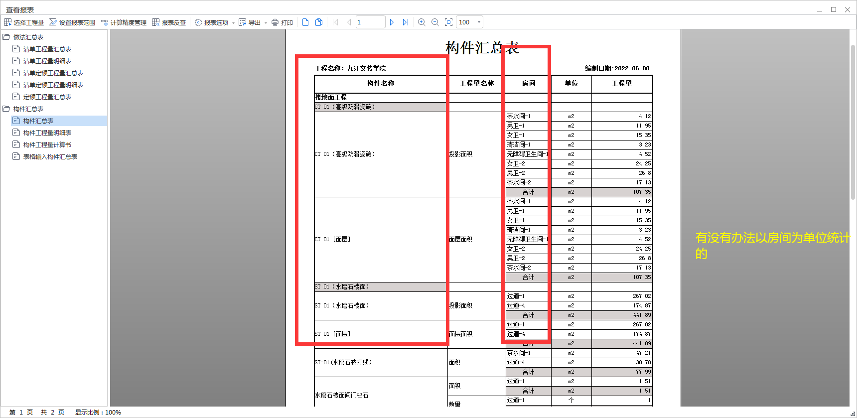Click the 单位 column header
Screen dimensions: 857x418
(x=571, y=84)
